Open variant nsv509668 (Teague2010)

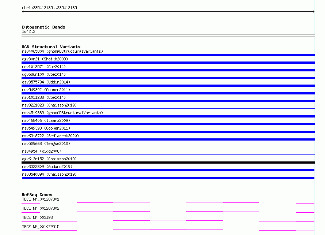[46, 143]
